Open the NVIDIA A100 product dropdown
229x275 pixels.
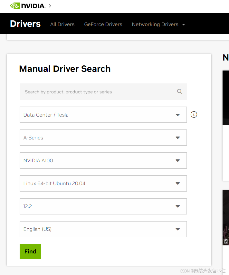103,160
